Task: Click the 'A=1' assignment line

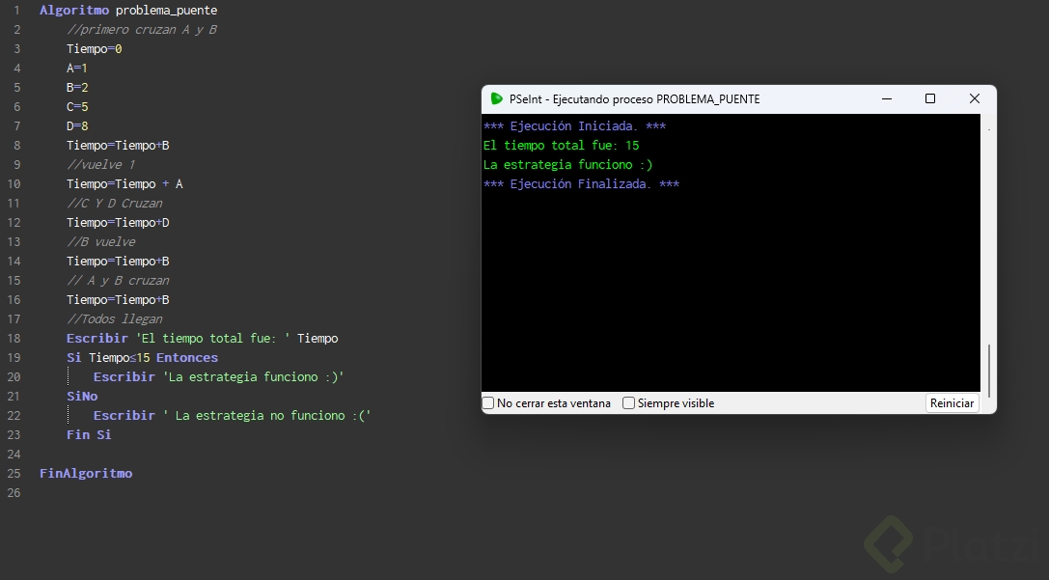Action: 77,69
